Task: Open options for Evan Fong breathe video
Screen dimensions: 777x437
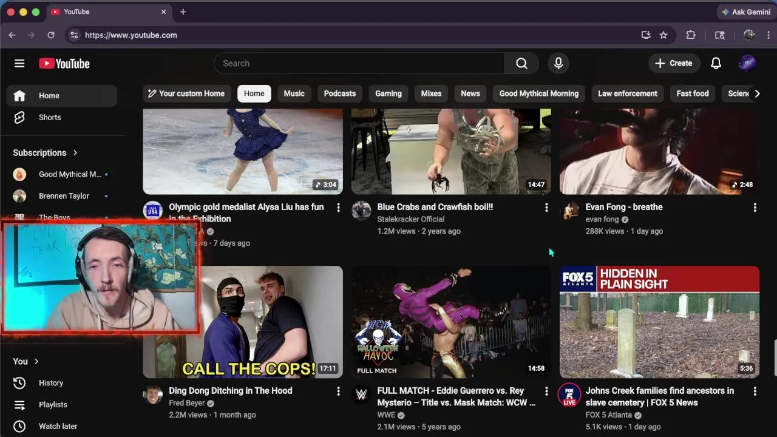Action: [x=755, y=208]
